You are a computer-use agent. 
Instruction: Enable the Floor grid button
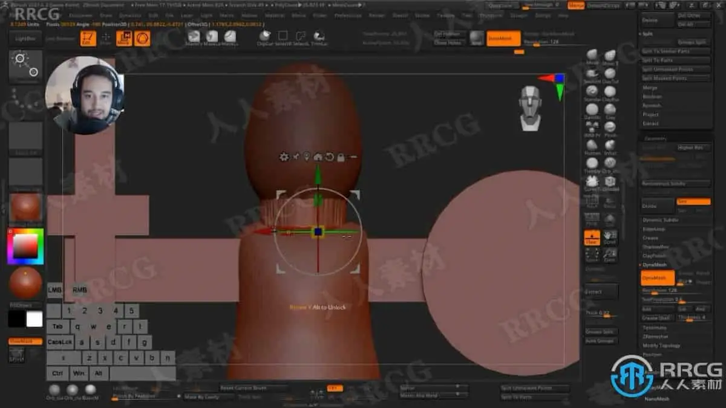point(592,238)
